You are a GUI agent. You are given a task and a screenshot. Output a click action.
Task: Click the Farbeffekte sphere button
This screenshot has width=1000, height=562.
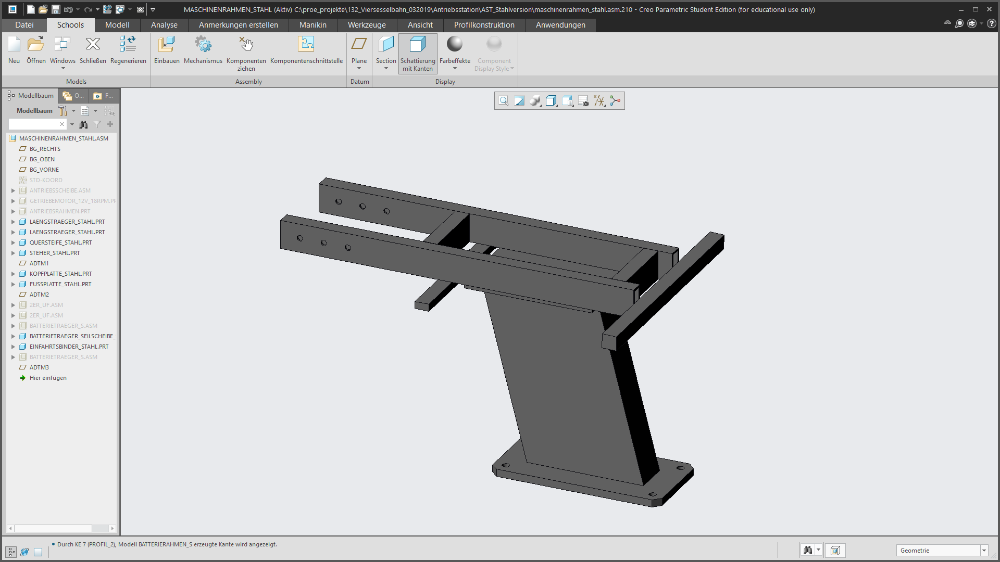pyautogui.click(x=454, y=45)
